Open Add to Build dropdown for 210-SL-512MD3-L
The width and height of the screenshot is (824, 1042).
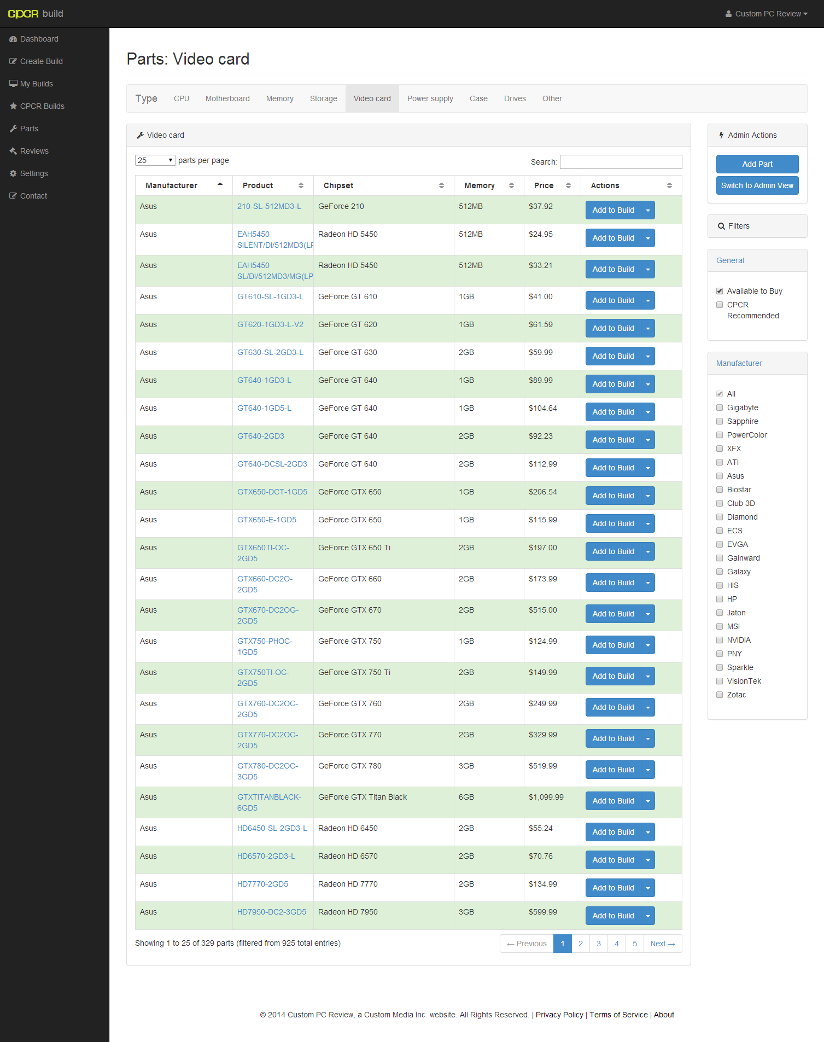648,210
